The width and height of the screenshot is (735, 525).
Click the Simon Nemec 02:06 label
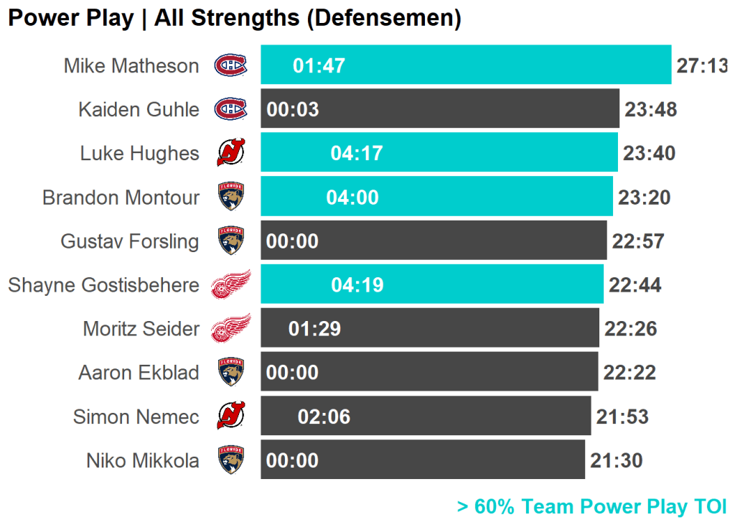(x=324, y=417)
